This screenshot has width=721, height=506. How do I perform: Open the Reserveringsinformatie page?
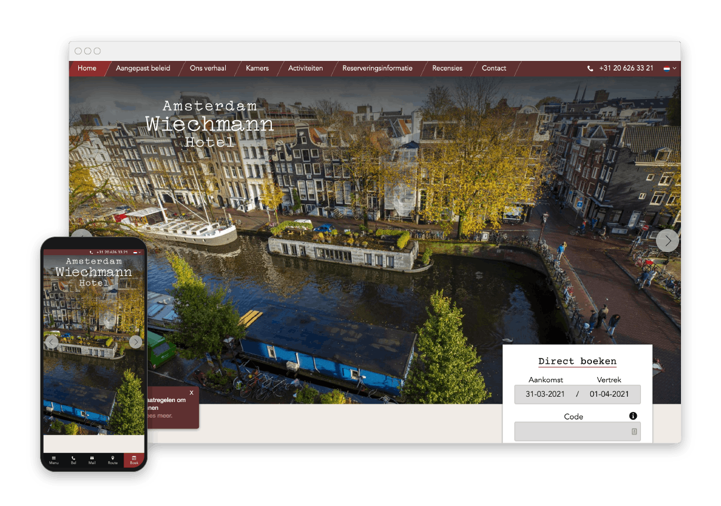tap(378, 68)
